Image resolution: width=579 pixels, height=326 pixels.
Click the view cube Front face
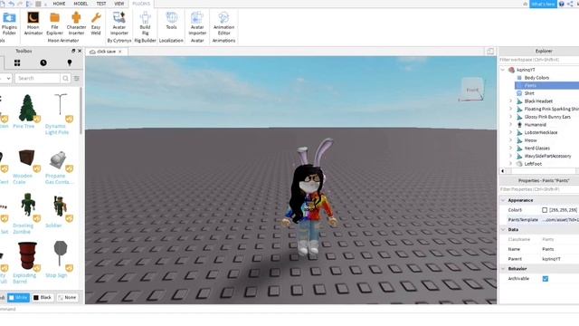click(x=472, y=89)
